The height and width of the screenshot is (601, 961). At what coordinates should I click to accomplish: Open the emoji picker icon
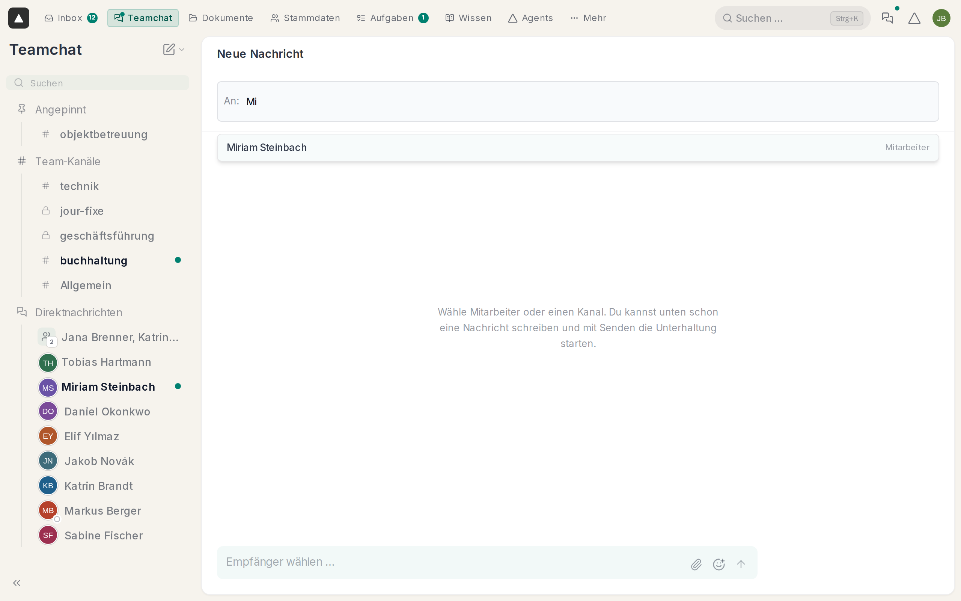click(x=719, y=564)
